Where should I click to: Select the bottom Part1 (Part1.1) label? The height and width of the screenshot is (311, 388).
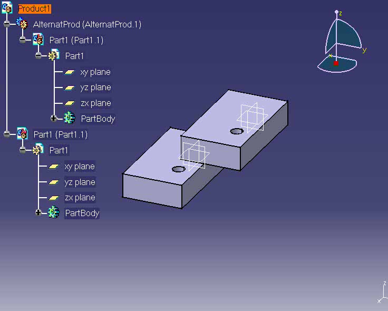tap(61, 134)
